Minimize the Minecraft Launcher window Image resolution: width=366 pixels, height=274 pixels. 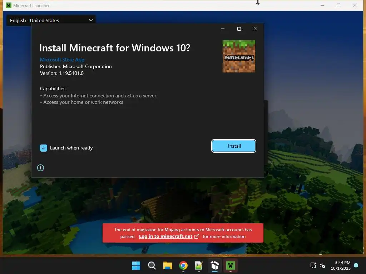pyautogui.click(x=322, y=5)
